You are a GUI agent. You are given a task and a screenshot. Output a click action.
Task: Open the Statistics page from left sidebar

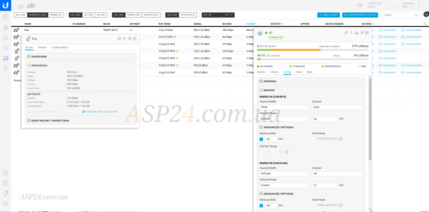[6, 27]
